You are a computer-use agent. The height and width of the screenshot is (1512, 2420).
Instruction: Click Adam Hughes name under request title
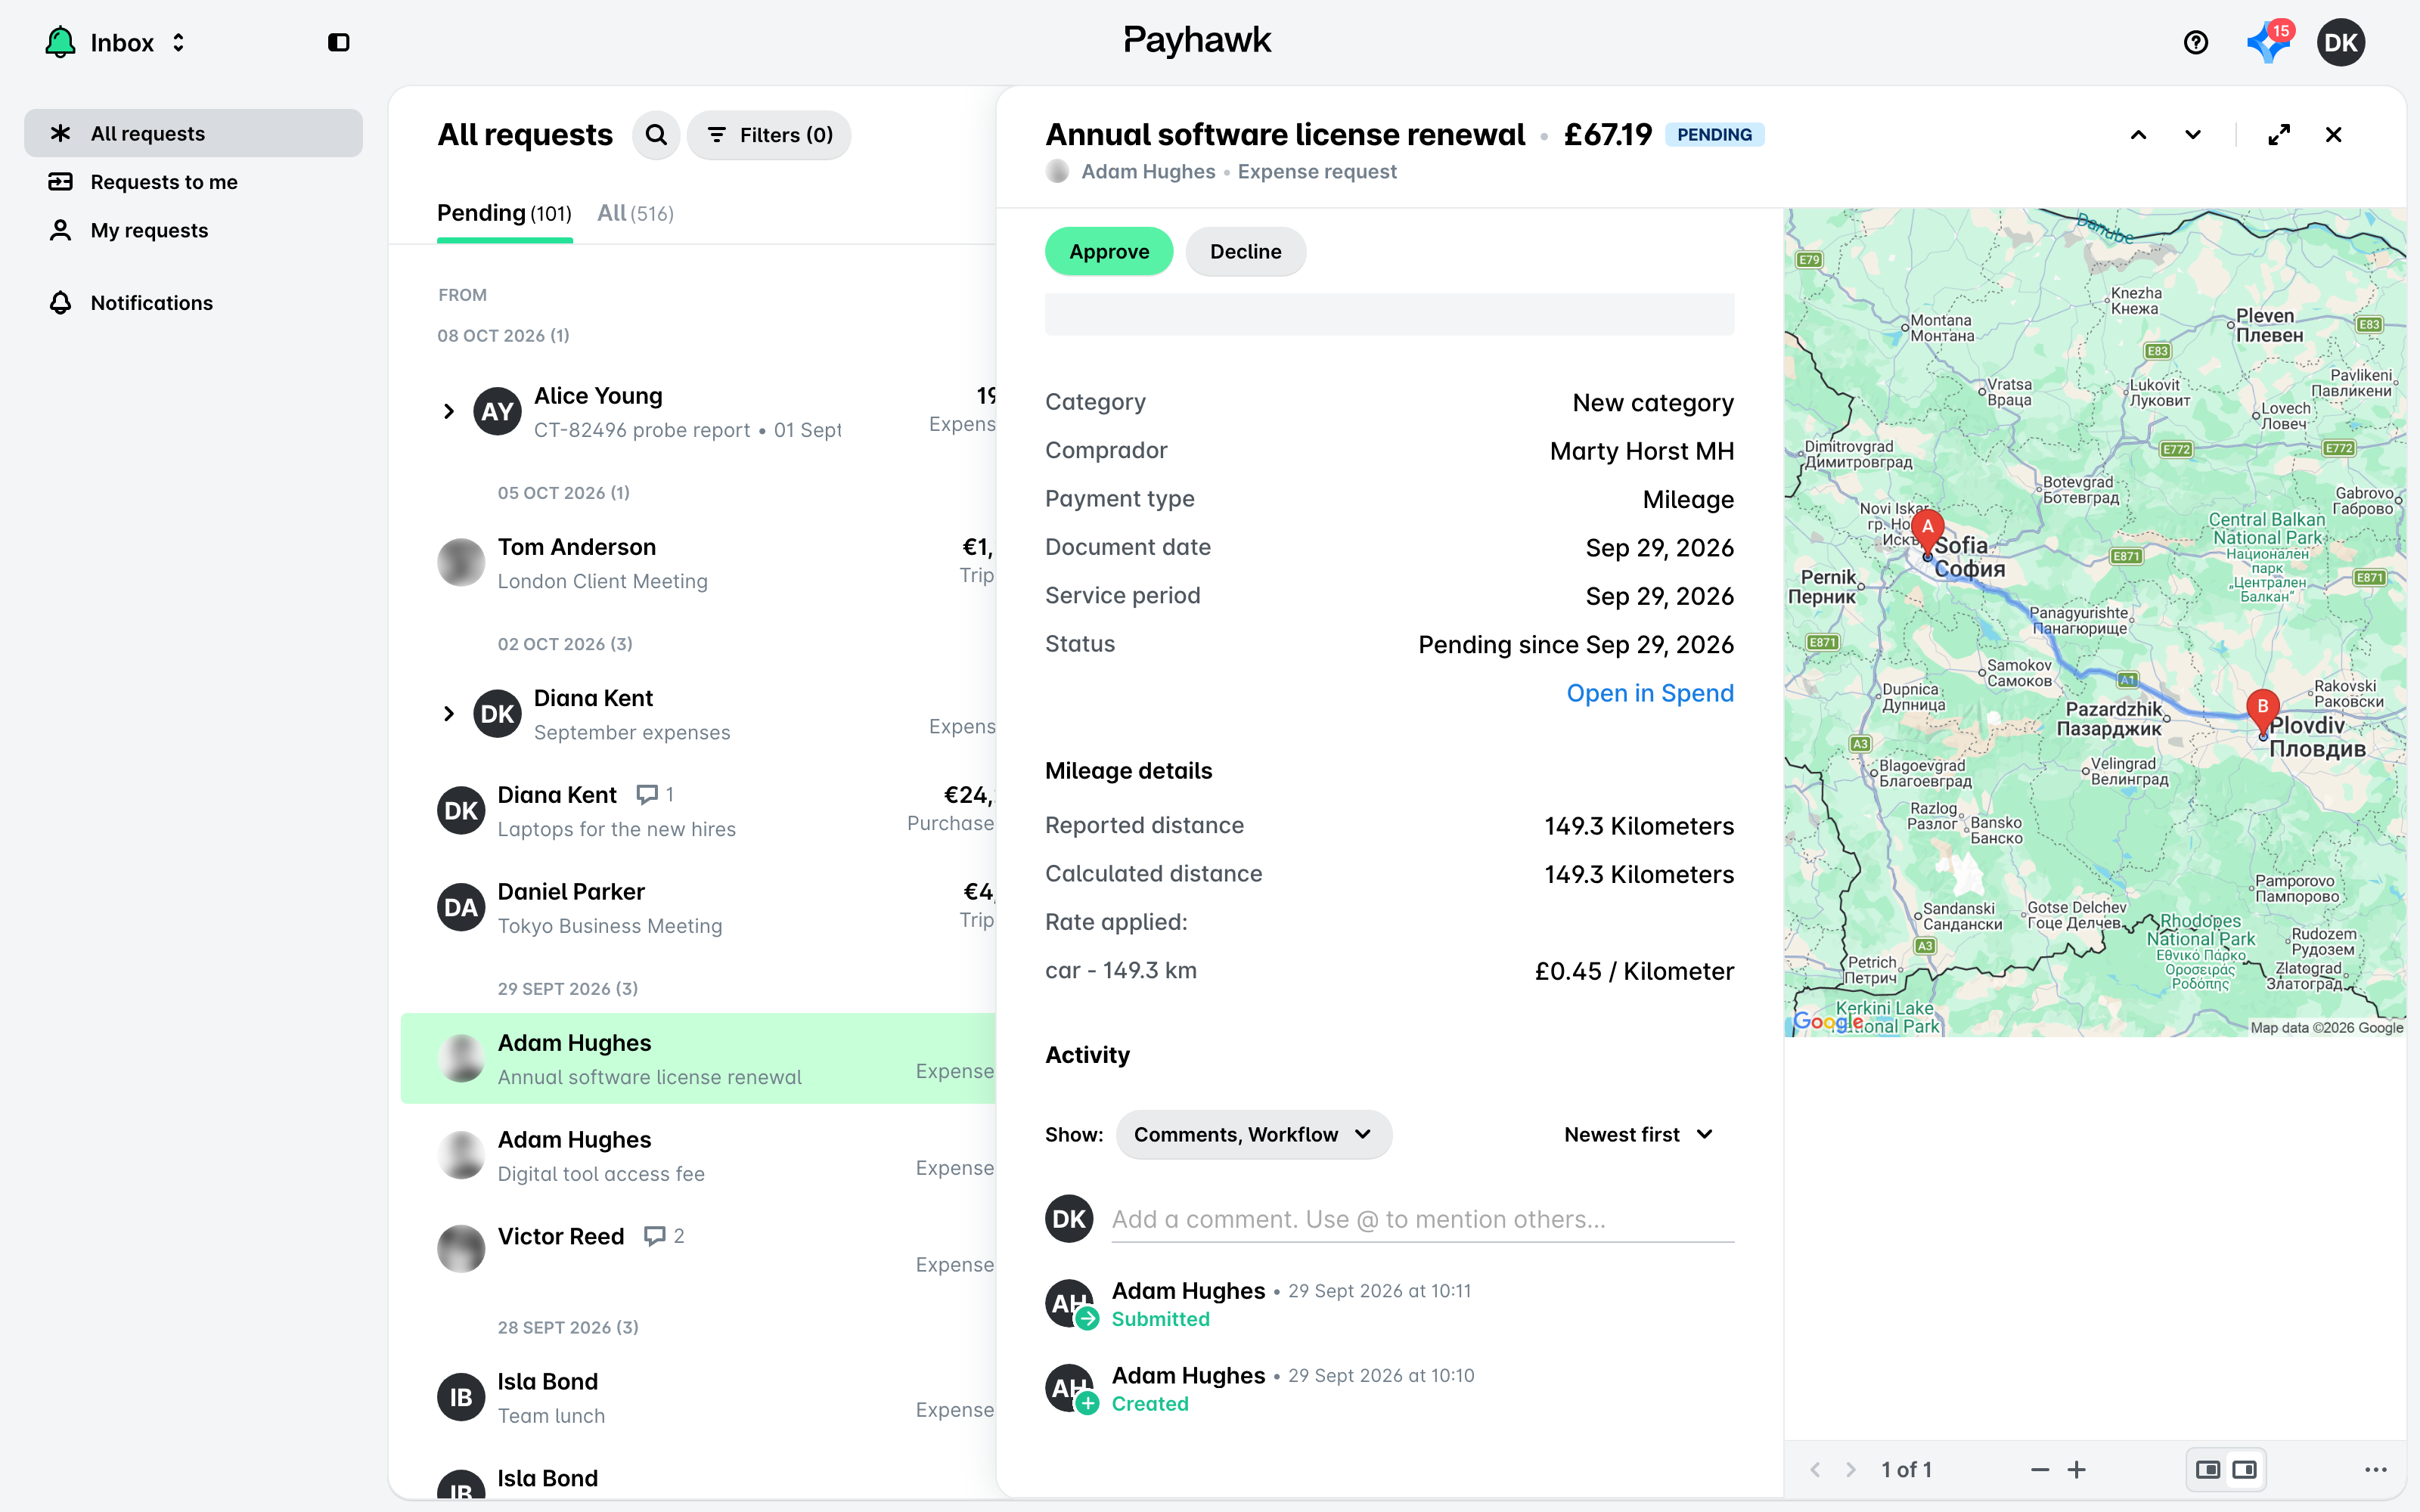coord(1148,172)
